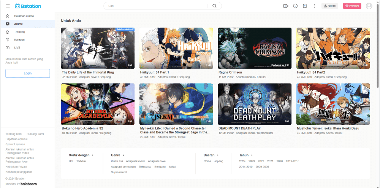
Task: Expand the Genre chevron
Action: 123,155
